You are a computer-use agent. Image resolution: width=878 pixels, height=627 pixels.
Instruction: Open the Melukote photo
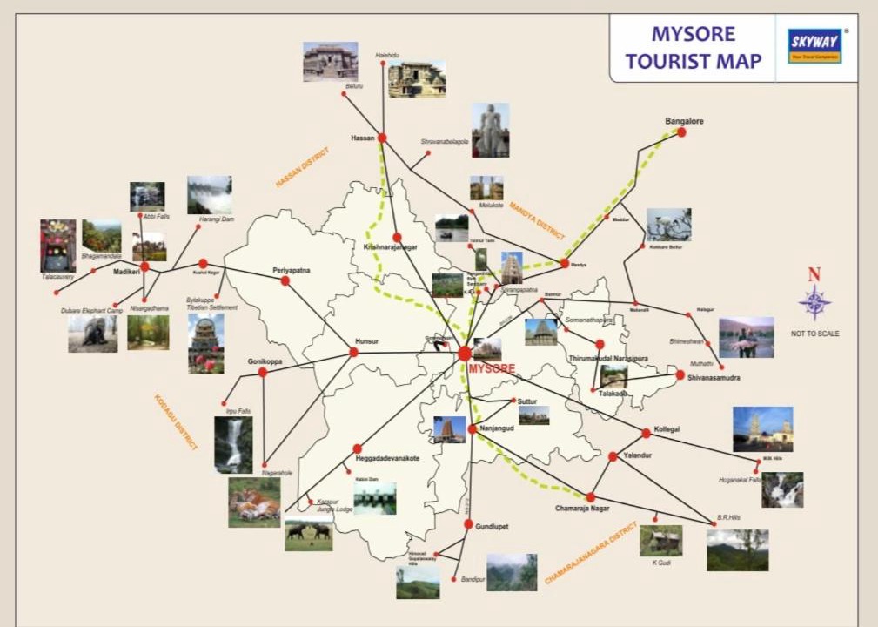tap(486, 188)
